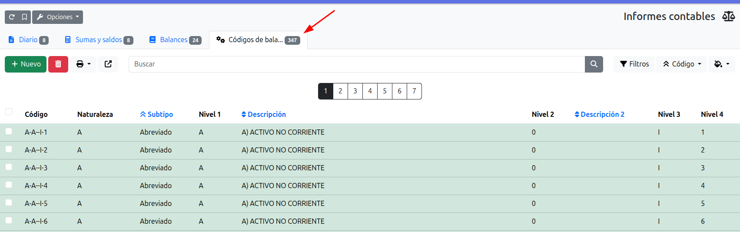740x232 pixels.
Task: Go to page 2 in pagination
Action: 340,91
